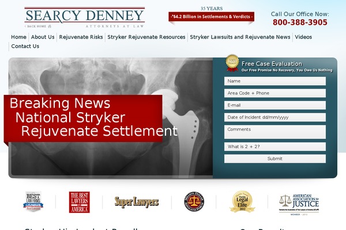Focus the E-mail input field
The width and height of the screenshot is (346, 230).
[x=275, y=105]
